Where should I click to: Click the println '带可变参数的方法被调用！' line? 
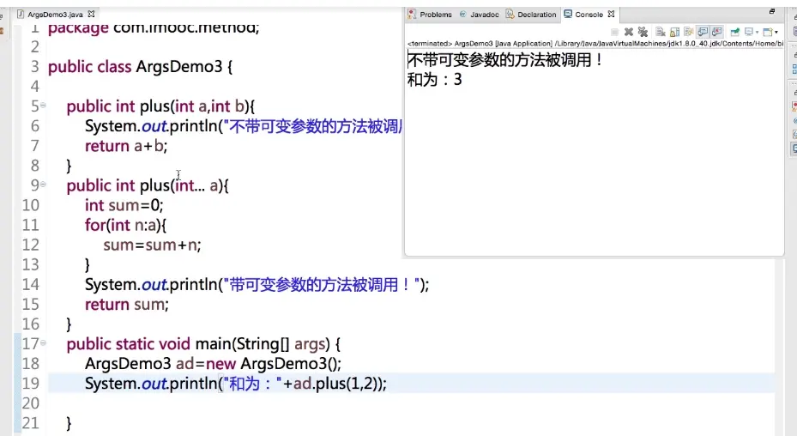tap(257, 285)
